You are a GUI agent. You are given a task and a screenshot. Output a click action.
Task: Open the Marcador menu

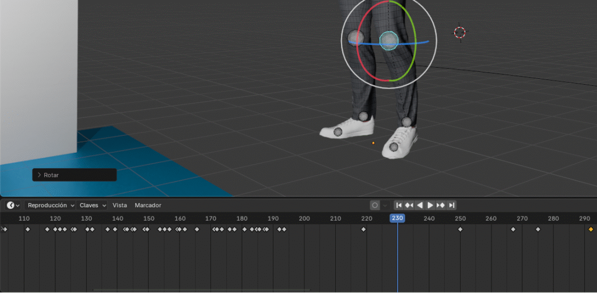coord(148,205)
